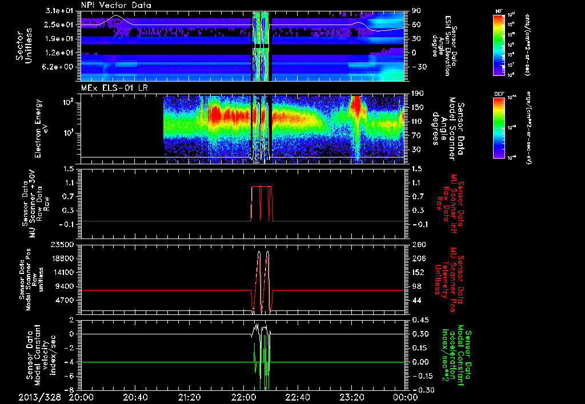Click the "90" sun elevation tick value

click(x=416, y=11)
